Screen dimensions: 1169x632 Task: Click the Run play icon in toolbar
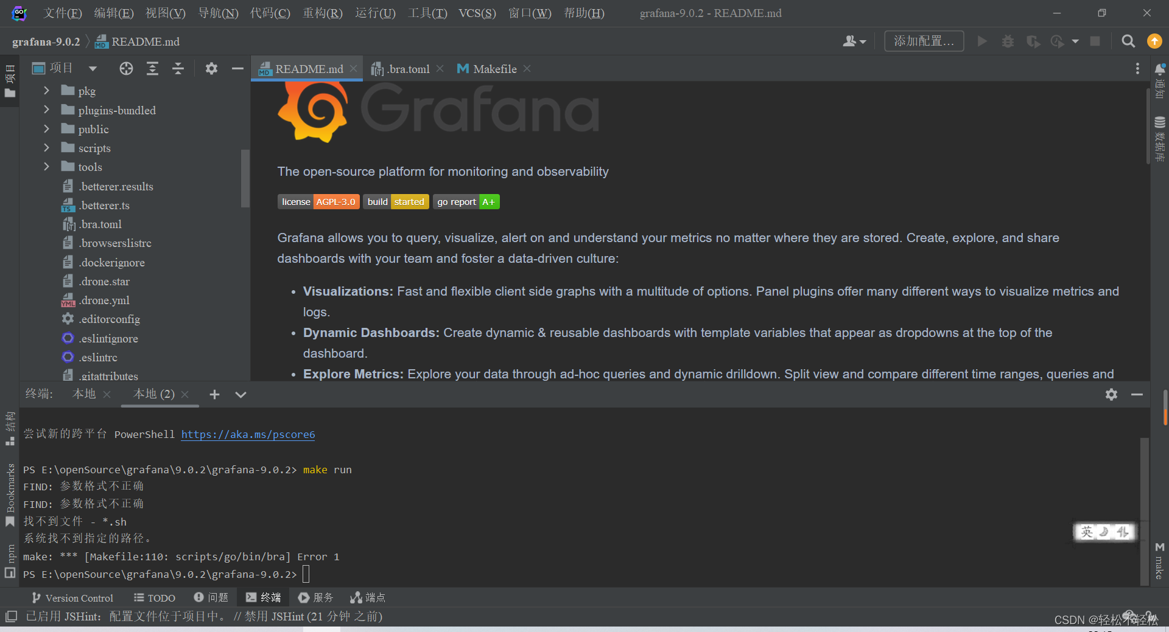[x=982, y=41]
